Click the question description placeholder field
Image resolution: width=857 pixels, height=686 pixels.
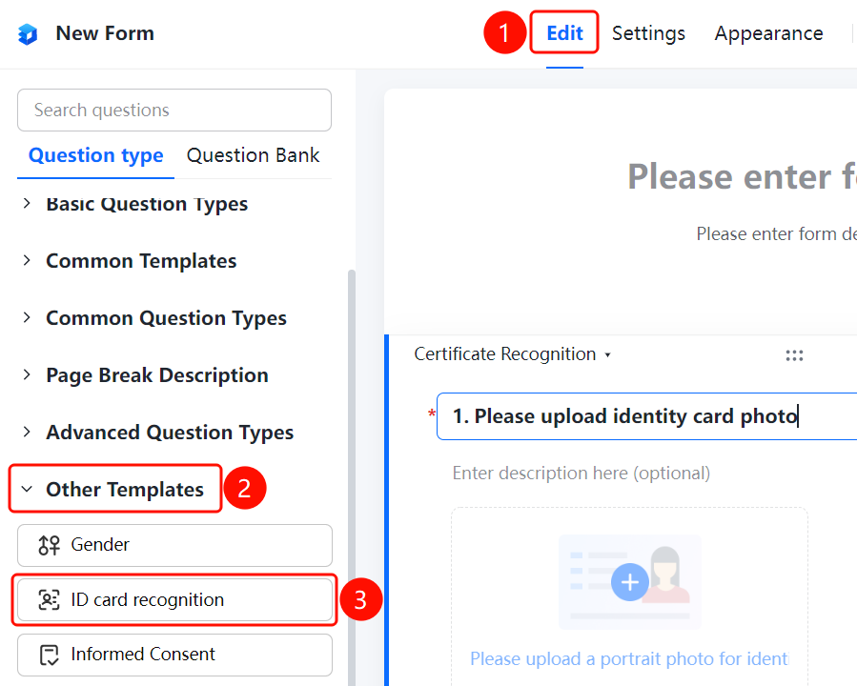(581, 473)
